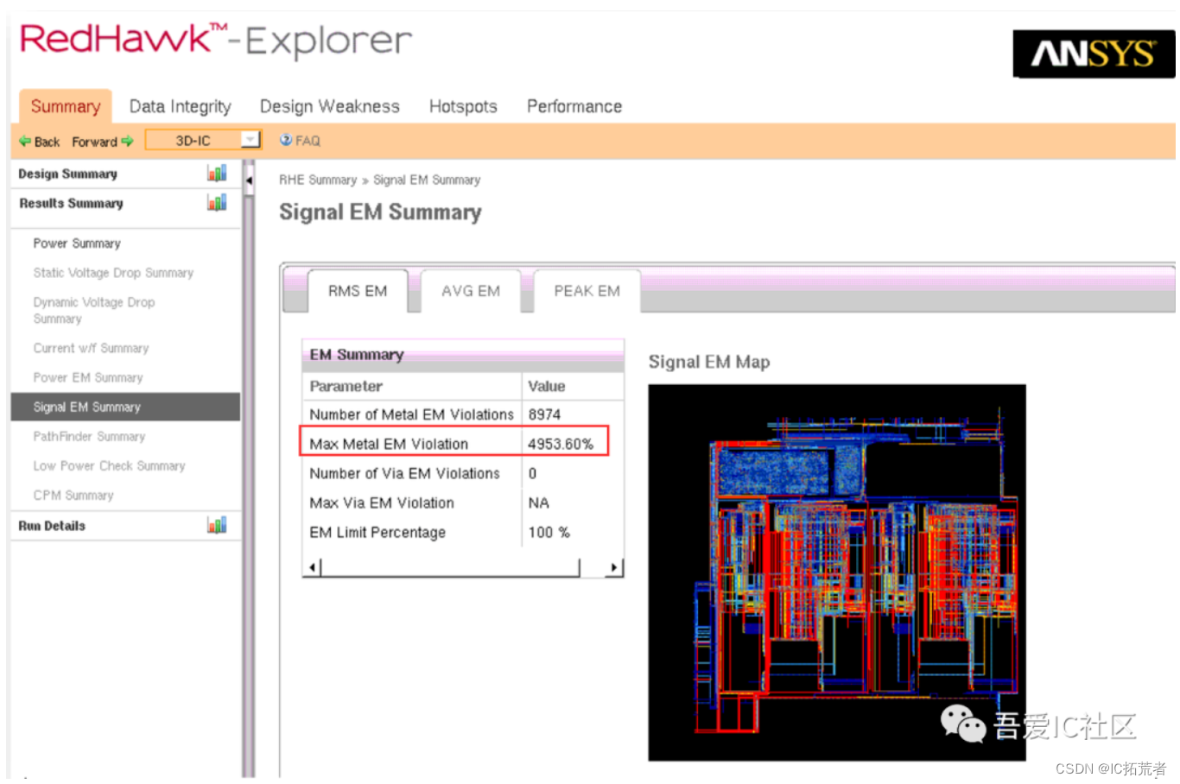This screenshot has height=784, width=1180.
Task: Click Results Summary chart icon
Action: tap(217, 202)
